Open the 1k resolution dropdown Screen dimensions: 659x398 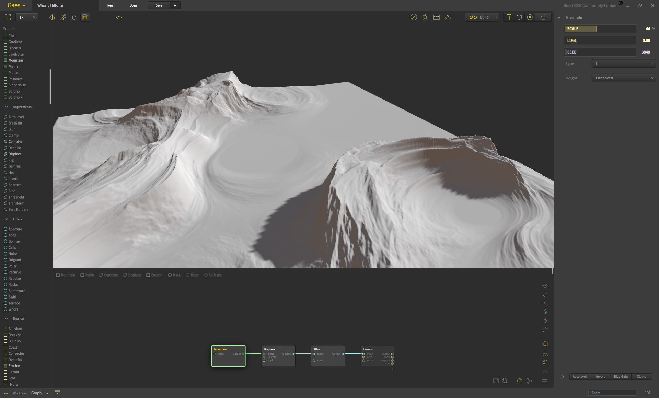27,17
